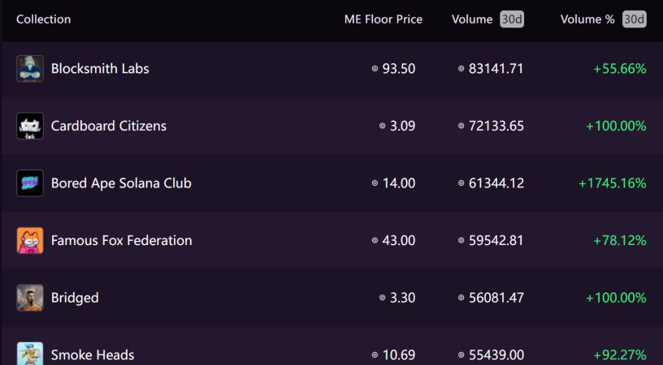Open the Cardboard Citizens collection name
The height and width of the screenshot is (365, 663).
109,126
